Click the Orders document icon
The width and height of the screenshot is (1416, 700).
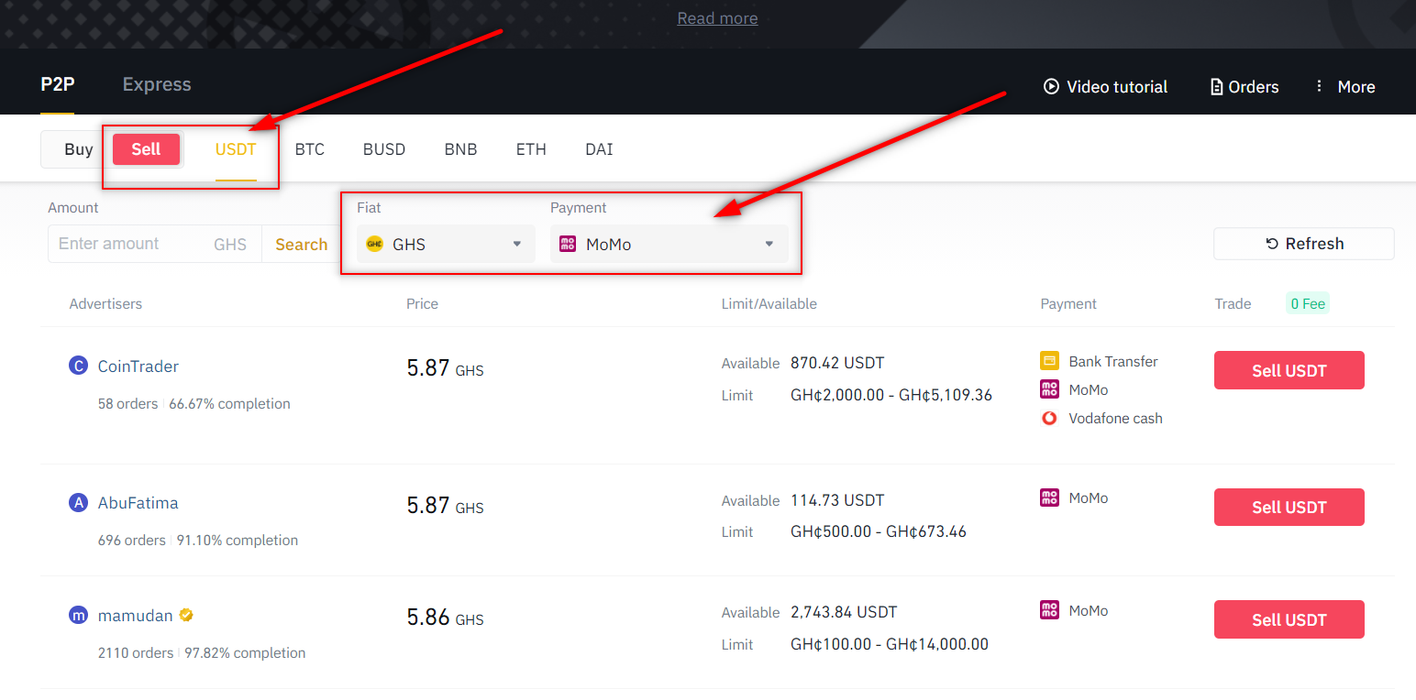click(1217, 87)
